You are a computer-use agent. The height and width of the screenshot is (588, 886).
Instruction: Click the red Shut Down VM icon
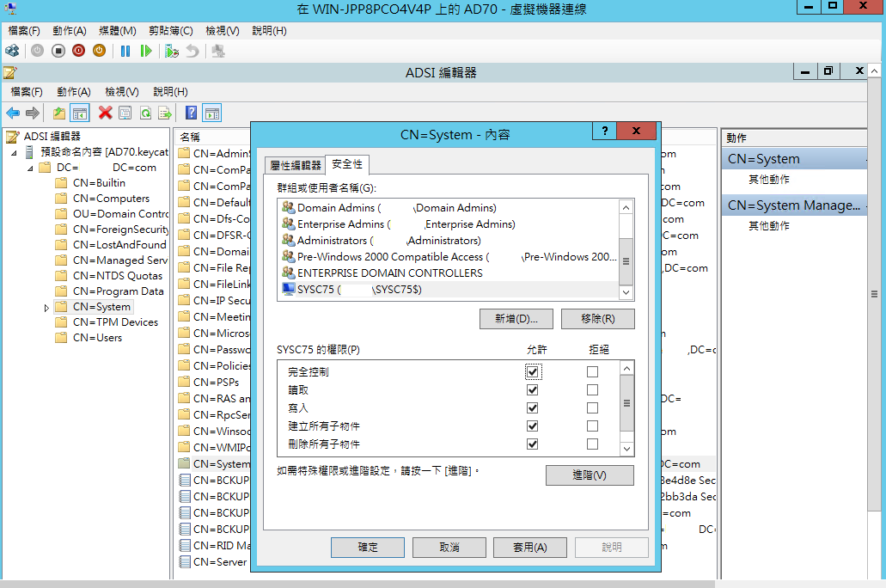tap(78, 51)
